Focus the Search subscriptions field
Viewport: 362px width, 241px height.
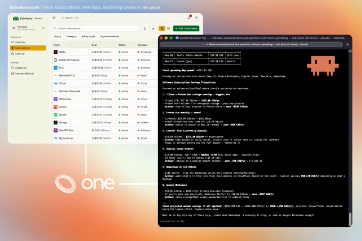coord(96,28)
